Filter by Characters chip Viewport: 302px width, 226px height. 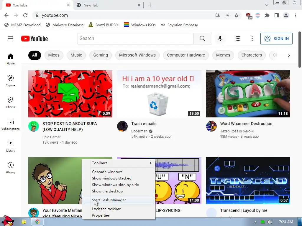click(x=252, y=55)
